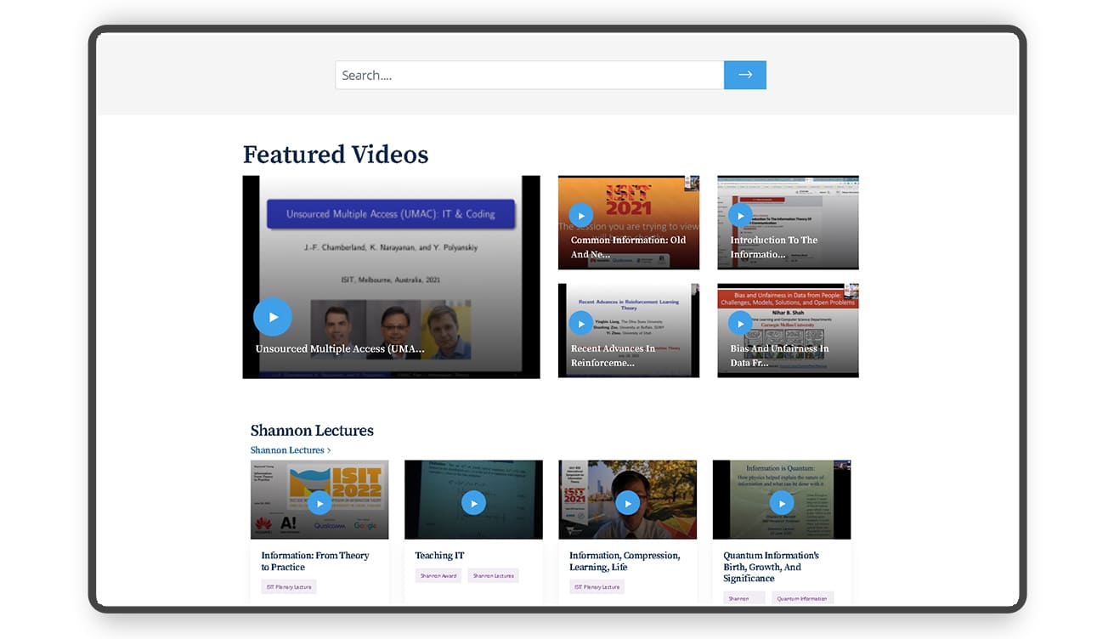Play the Introduction To The Information video
Image resolution: width=1114 pixels, height=639 pixels.
coord(741,216)
